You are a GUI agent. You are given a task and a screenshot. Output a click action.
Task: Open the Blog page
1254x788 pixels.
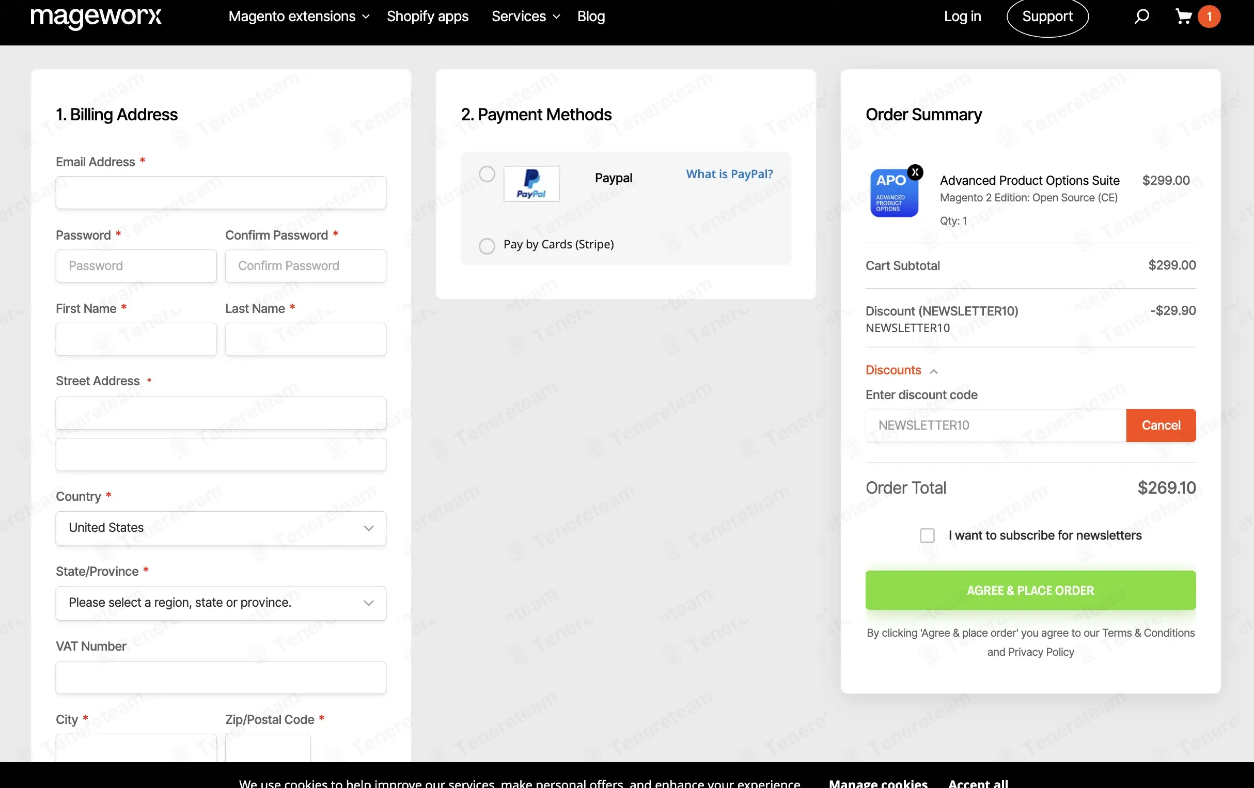[x=591, y=17]
